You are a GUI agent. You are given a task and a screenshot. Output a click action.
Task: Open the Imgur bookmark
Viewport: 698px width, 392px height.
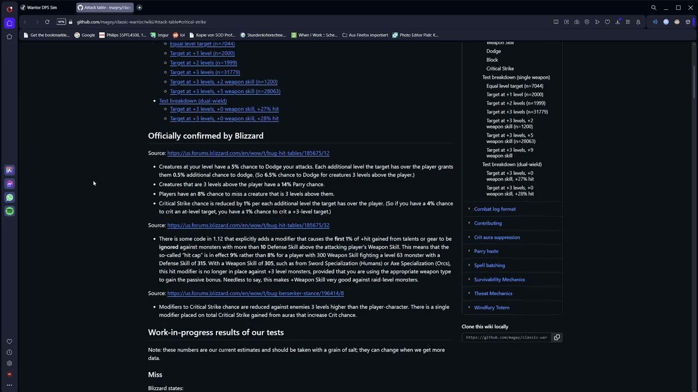pyautogui.click(x=160, y=35)
